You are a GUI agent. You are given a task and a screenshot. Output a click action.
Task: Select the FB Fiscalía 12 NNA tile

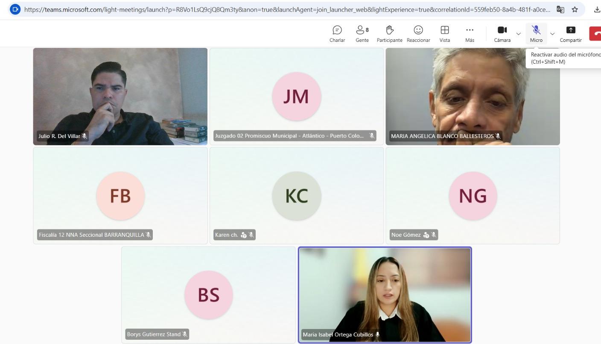pos(120,196)
